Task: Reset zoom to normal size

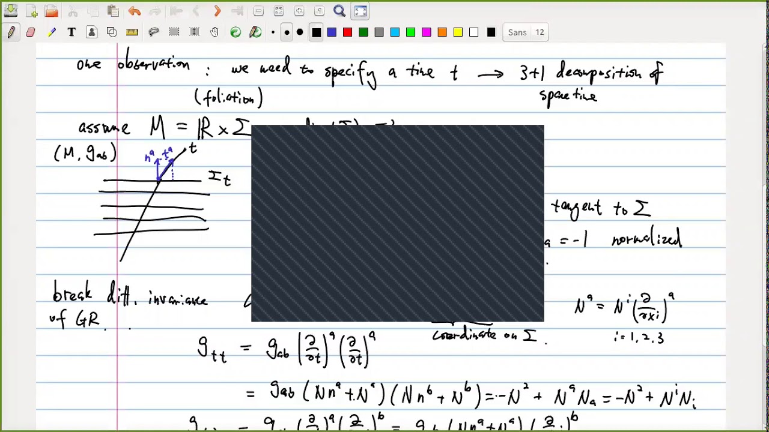Action: pos(320,11)
